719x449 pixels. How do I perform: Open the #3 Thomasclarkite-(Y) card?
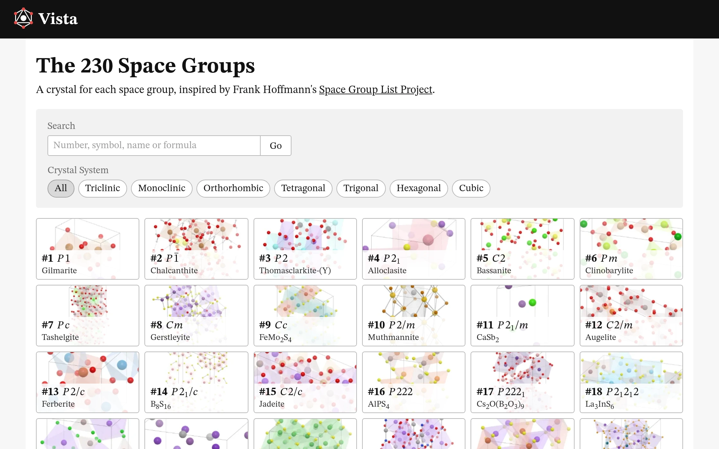coord(305,249)
